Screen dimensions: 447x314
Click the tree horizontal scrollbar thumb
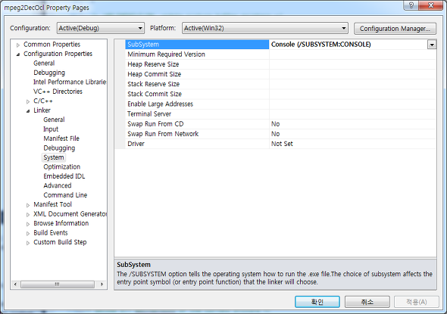(x=58, y=284)
